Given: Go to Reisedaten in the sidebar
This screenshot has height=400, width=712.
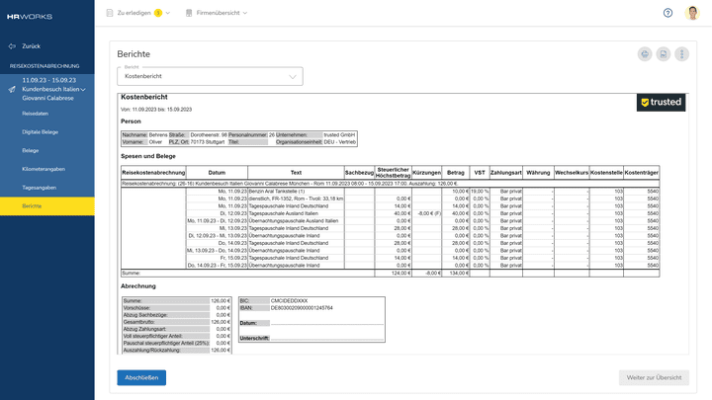Looking at the screenshot, I should [x=35, y=114].
